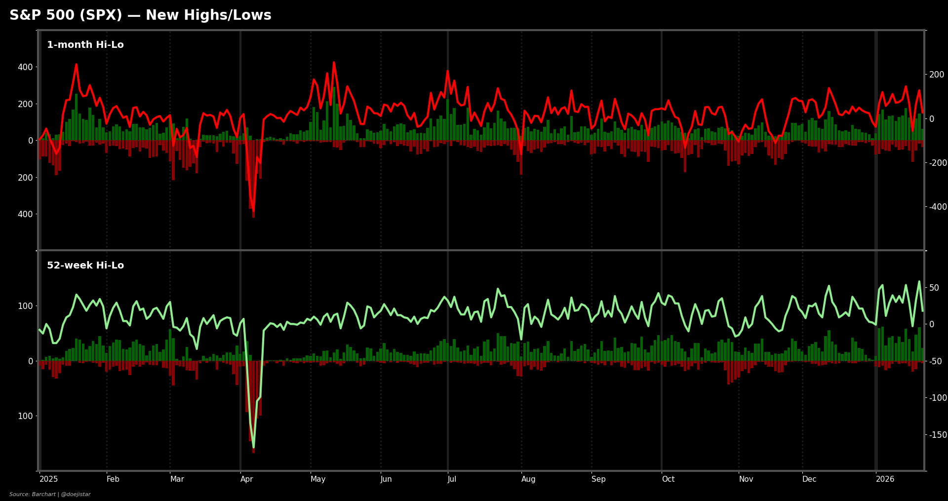Click the Dec label on the time axis
Viewport: 948px width, 501px height.
809,479
